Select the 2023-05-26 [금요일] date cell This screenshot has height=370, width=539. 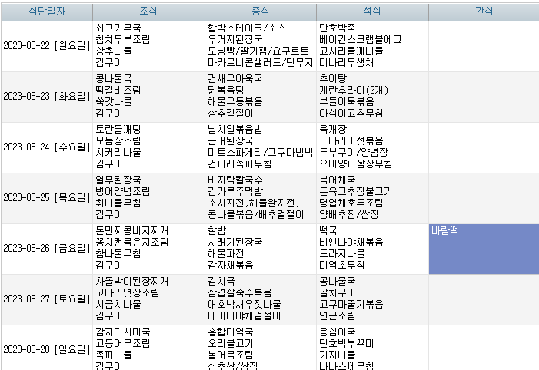point(46,248)
